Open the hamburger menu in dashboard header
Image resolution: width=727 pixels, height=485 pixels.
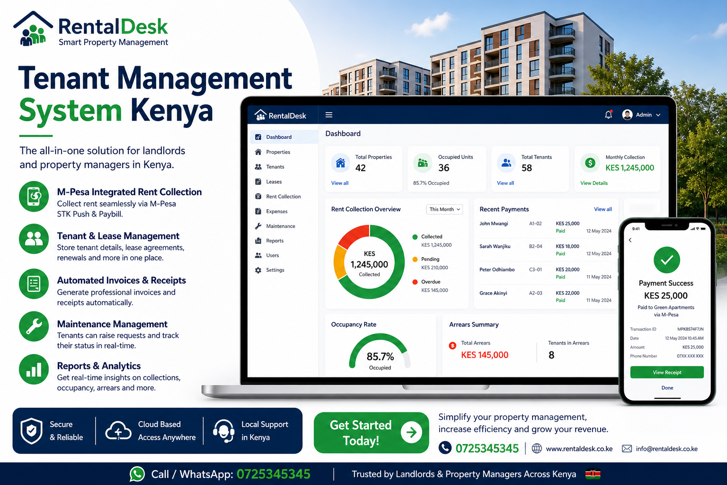pos(329,115)
